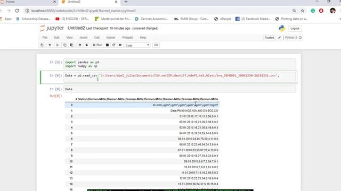
Task: Open the Widgets menu
Action: (x=127, y=38)
